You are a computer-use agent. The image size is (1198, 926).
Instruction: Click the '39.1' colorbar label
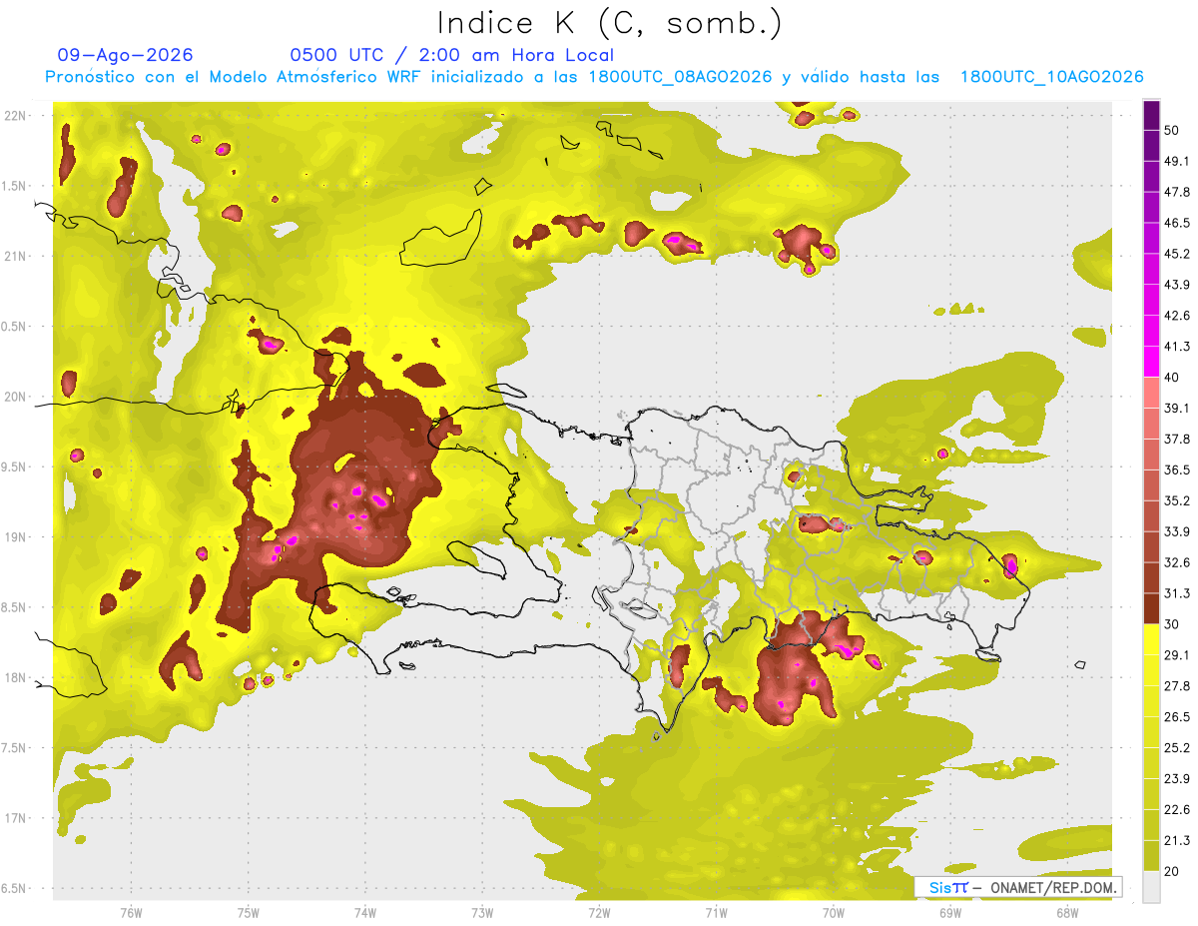coord(1177,408)
